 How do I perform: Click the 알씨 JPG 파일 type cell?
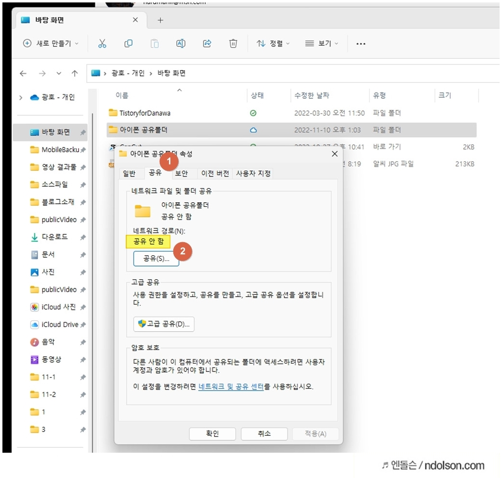pyautogui.click(x=393, y=164)
